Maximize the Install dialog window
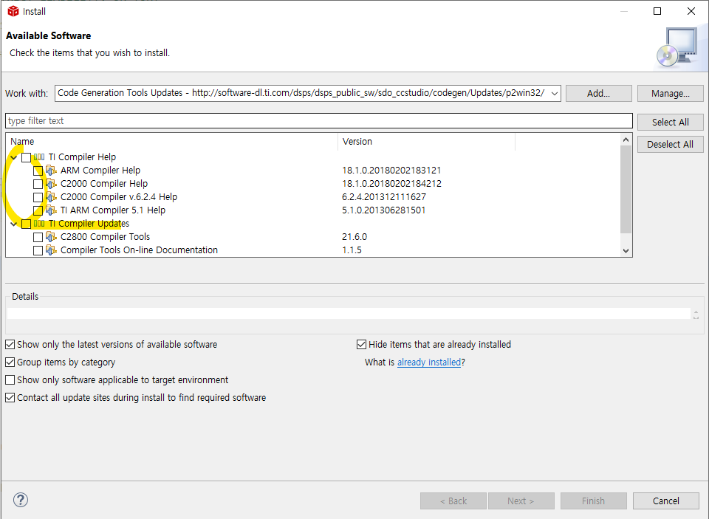The height and width of the screenshot is (519, 709). (657, 11)
